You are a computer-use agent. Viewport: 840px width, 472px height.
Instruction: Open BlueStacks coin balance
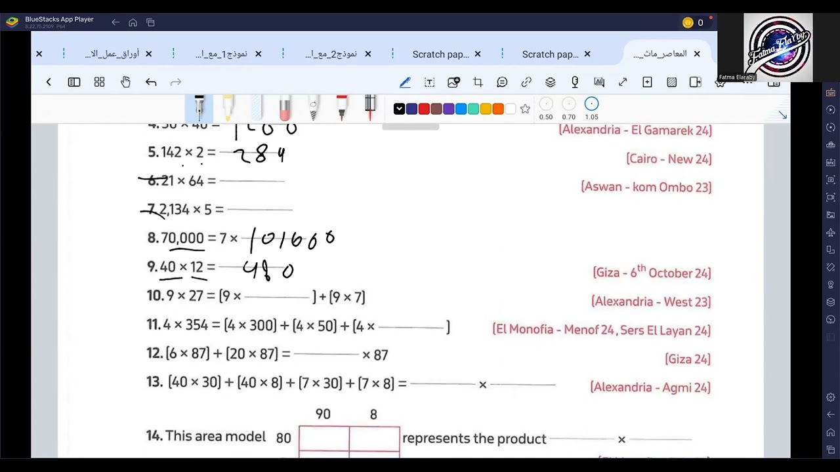point(693,22)
